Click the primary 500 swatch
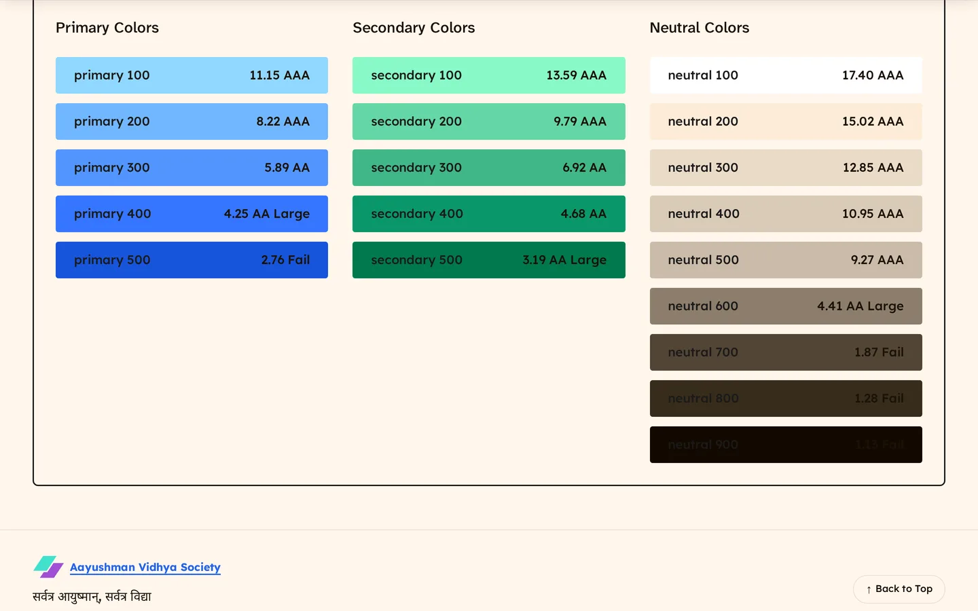 click(x=192, y=260)
